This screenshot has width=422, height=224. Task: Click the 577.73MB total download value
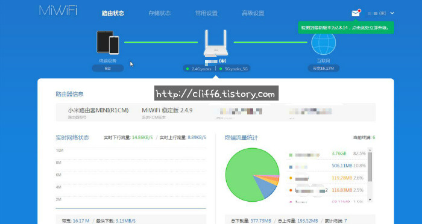pyautogui.click(x=261, y=221)
